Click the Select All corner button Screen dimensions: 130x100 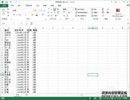[x=3, y=28]
